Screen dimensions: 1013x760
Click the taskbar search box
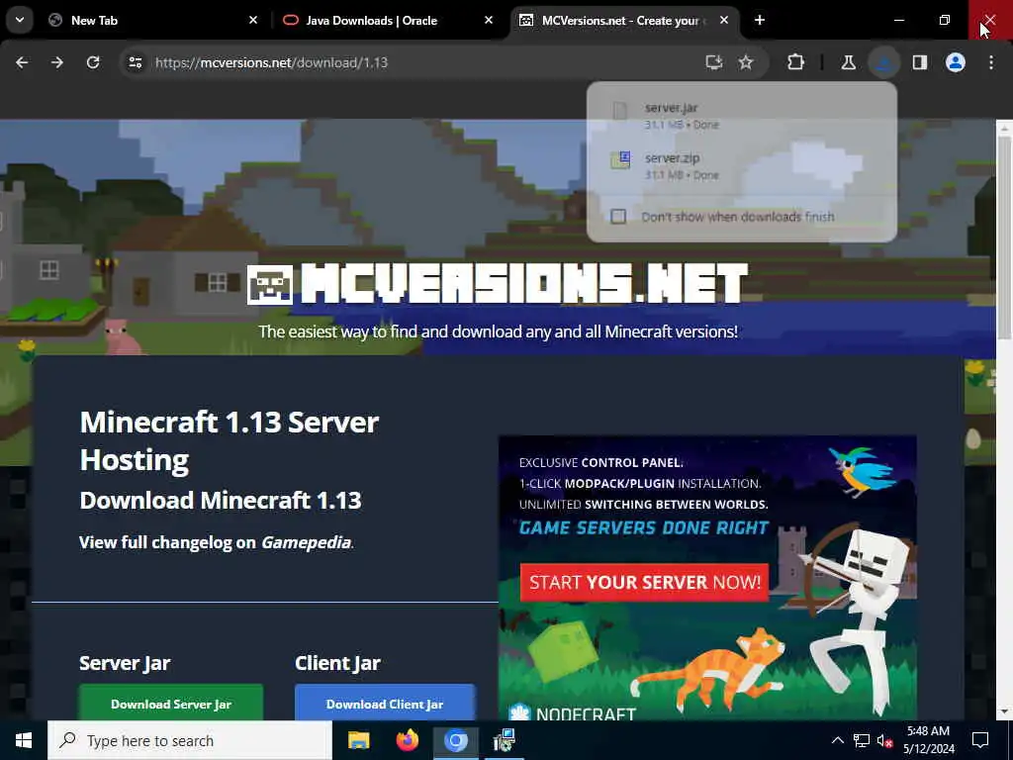coord(190,740)
